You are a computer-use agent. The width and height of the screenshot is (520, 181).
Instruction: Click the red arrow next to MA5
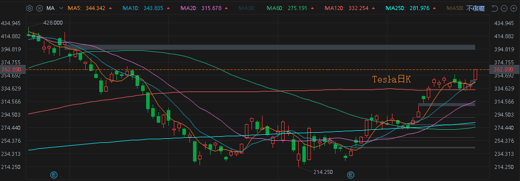click(110, 8)
